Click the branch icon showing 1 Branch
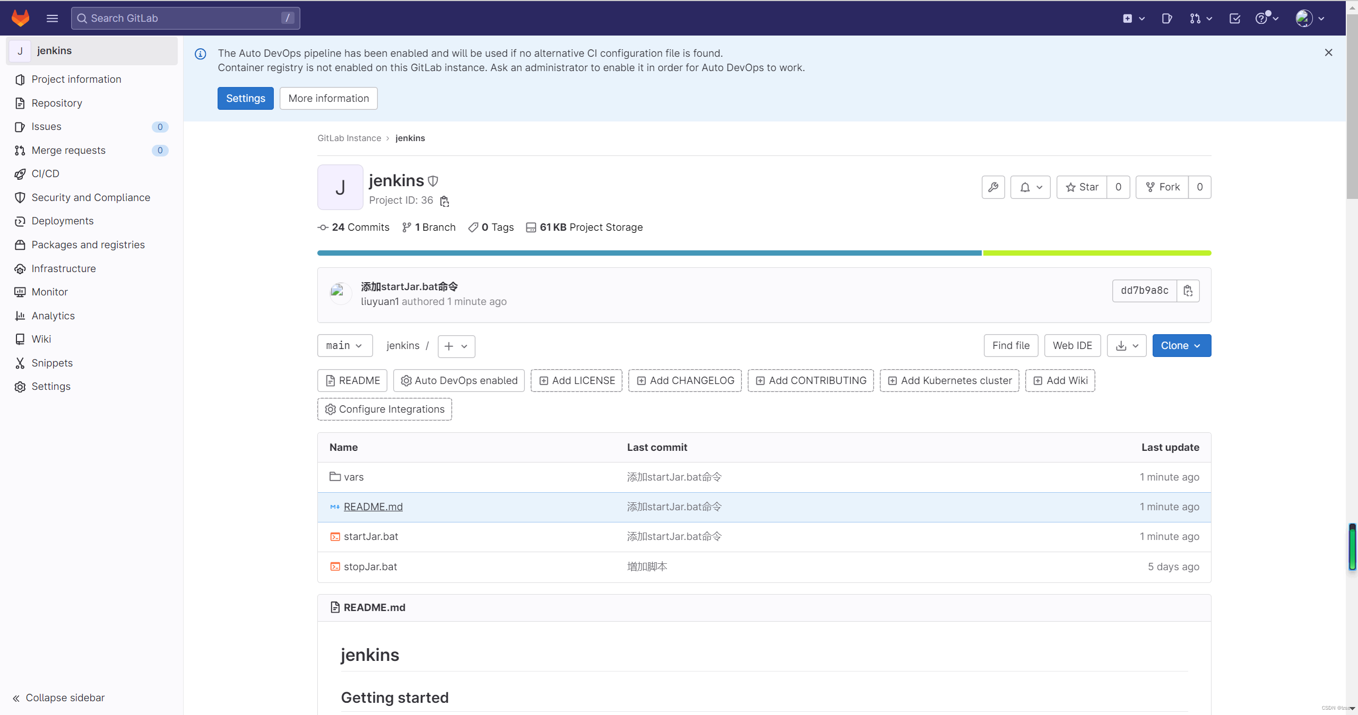This screenshot has width=1358, height=715. pyautogui.click(x=405, y=227)
